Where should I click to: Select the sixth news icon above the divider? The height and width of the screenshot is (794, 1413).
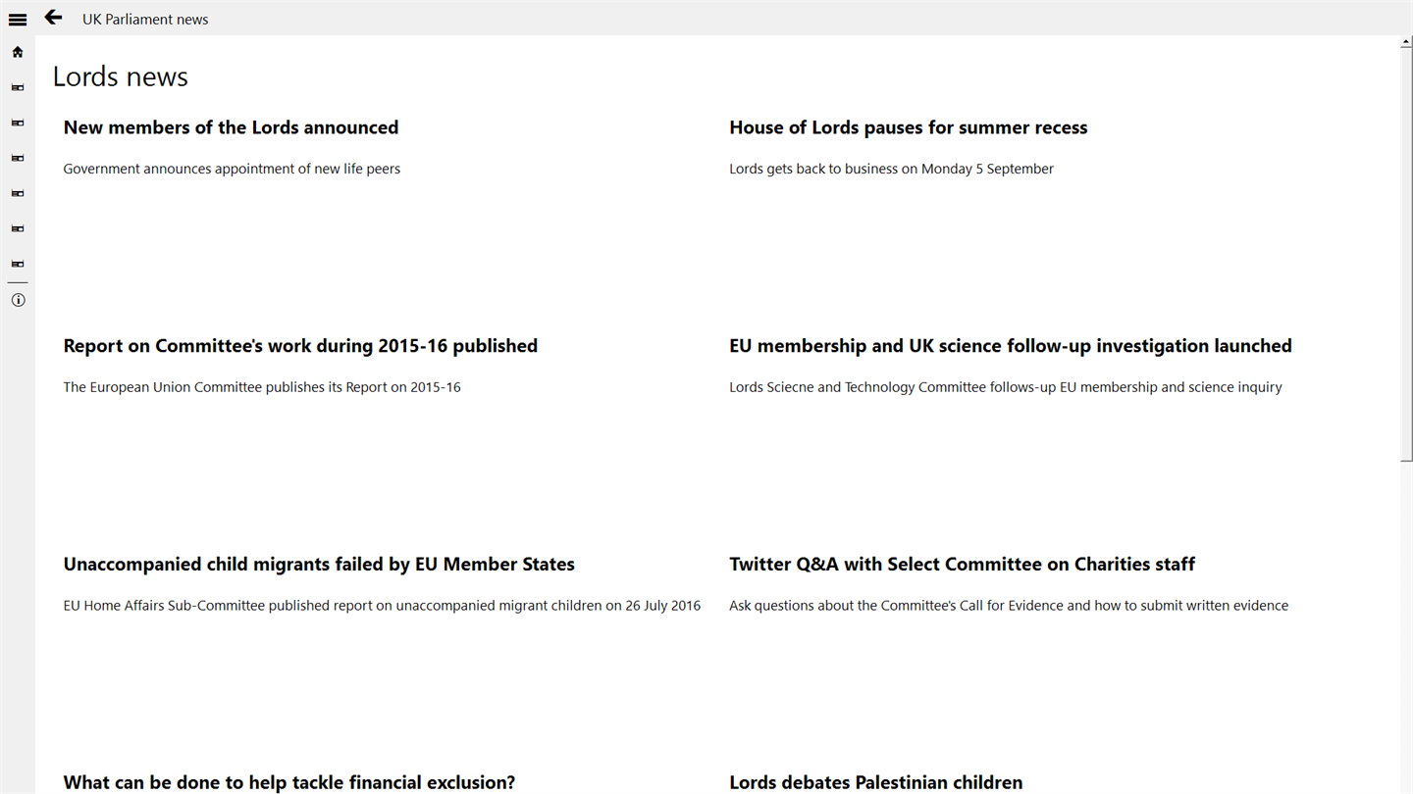18,264
